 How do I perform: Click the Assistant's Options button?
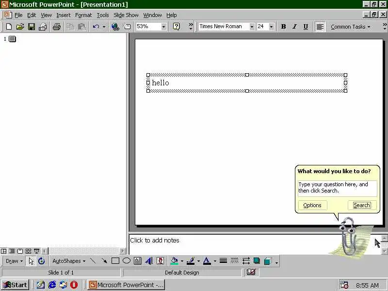pyautogui.click(x=312, y=205)
